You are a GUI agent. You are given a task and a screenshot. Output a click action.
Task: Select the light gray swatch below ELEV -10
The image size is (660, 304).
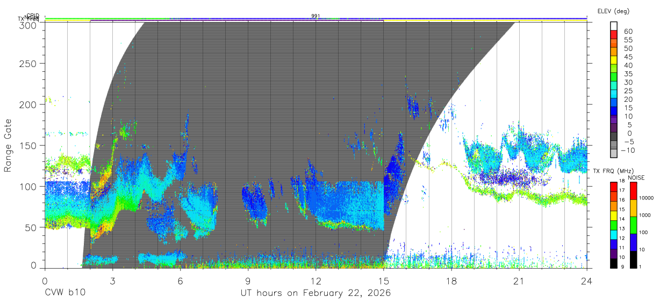point(614,154)
